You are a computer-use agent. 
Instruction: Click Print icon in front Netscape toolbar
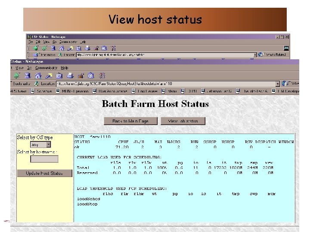70,76
